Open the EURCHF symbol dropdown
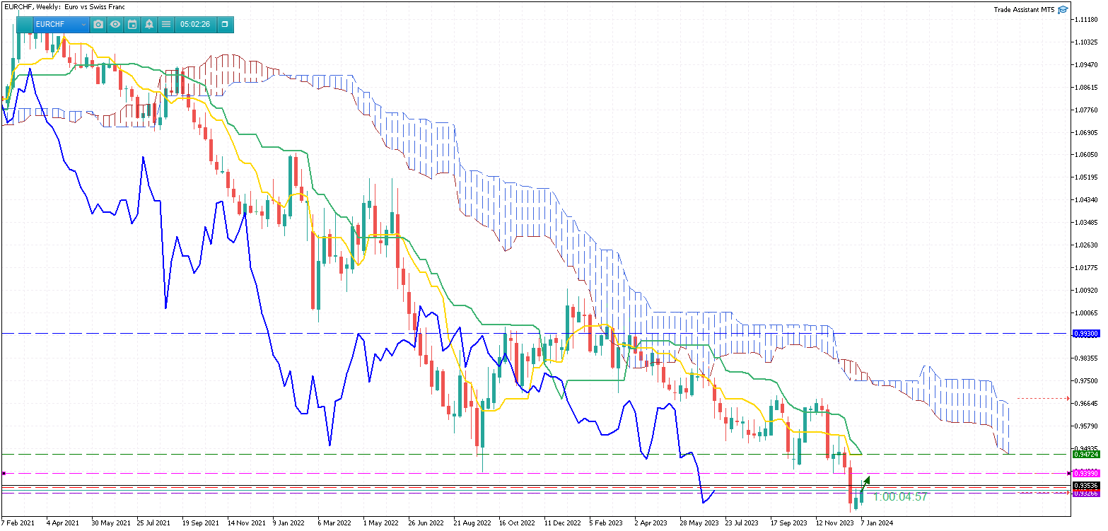 click(x=61, y=24)
